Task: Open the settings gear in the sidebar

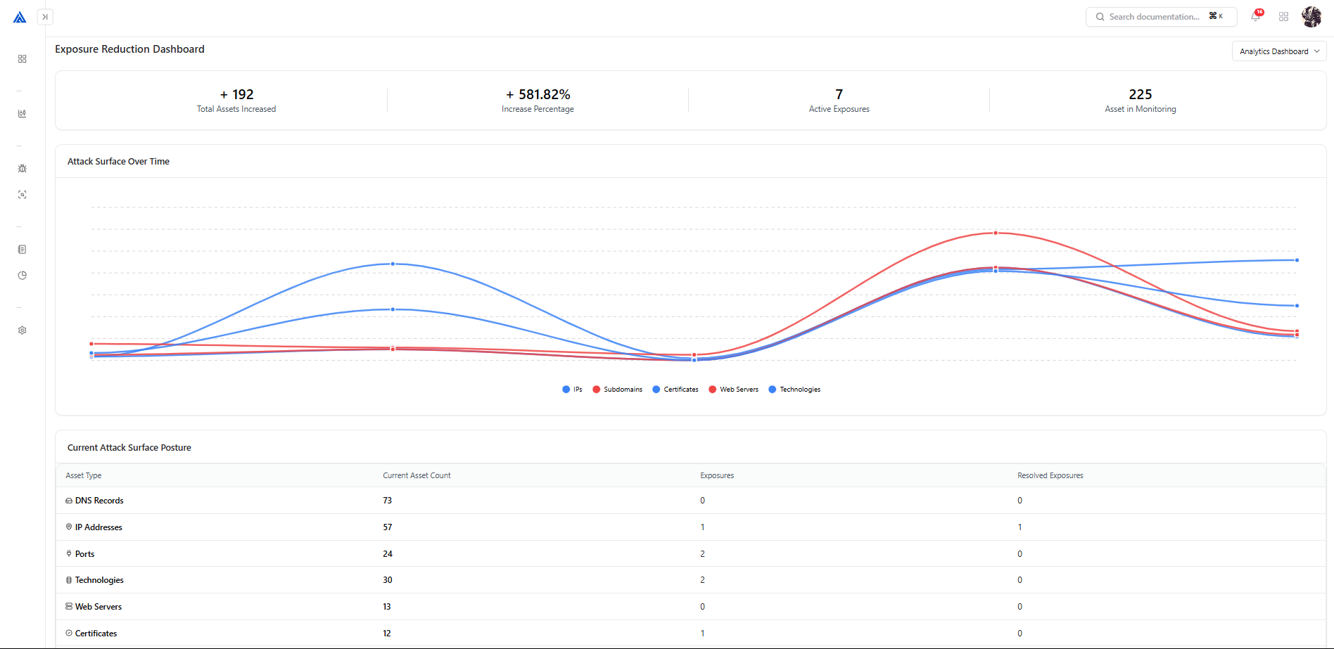Action: click(x=23, y=330)
